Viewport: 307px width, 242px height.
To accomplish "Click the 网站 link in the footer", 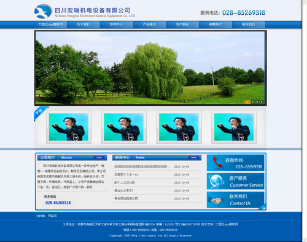I will point(53,216).
